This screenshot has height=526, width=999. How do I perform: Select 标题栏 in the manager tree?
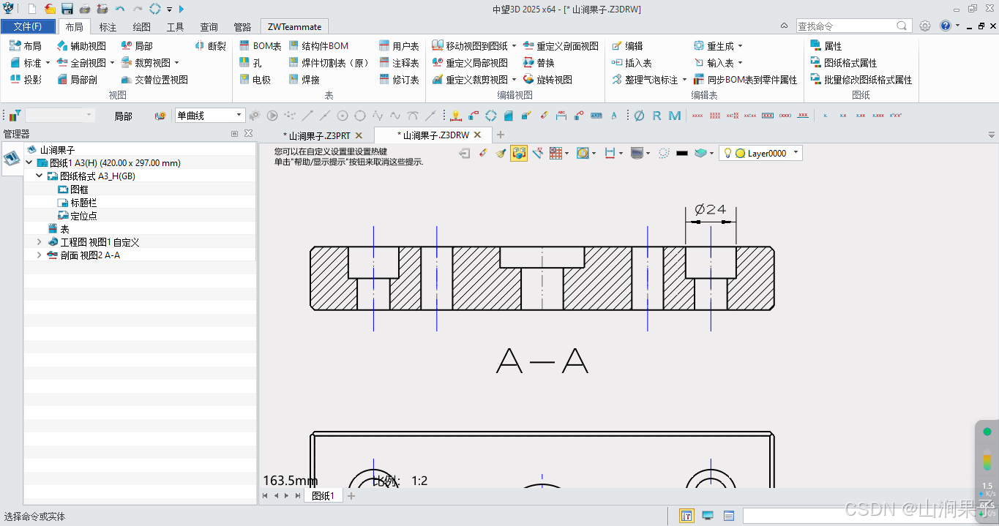click(x=83, y=203)
